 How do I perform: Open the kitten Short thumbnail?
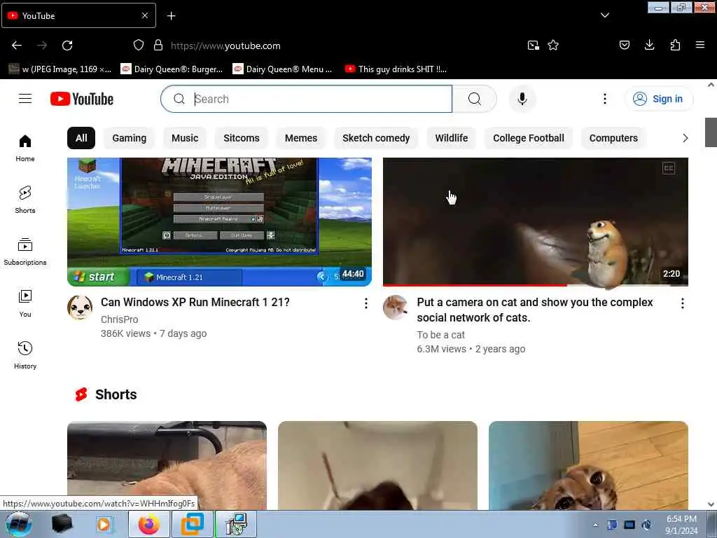(x=588, y=466)
